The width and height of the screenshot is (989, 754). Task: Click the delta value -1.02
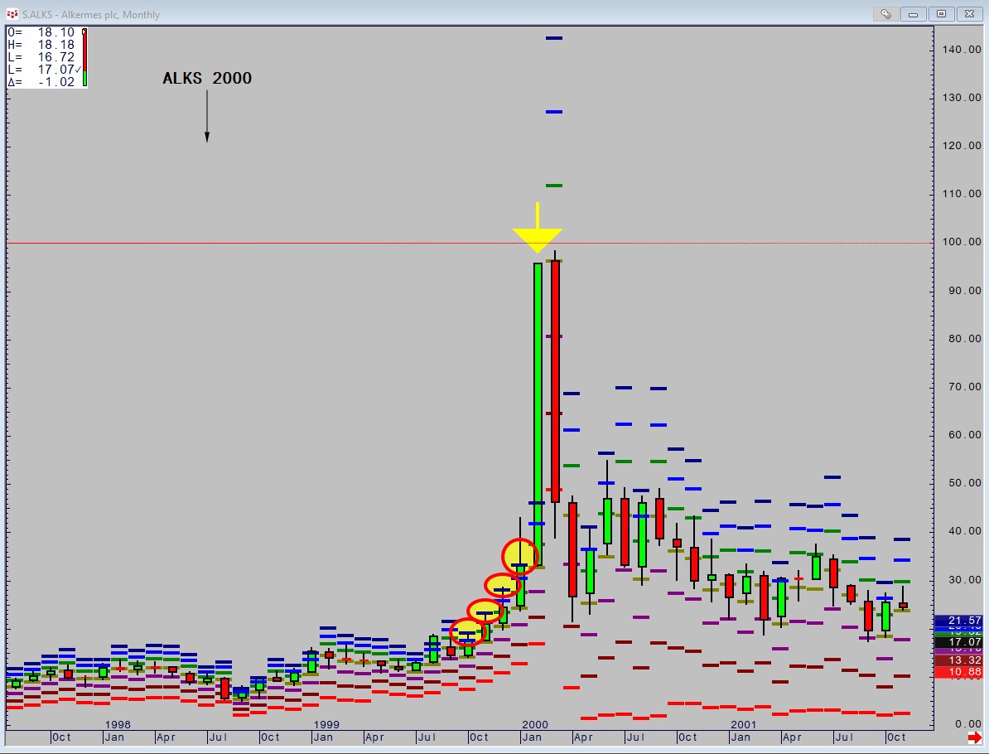55,82
